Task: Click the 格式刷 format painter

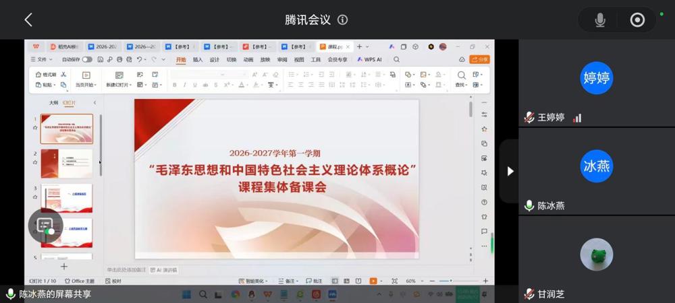Action: click(46, 75)
